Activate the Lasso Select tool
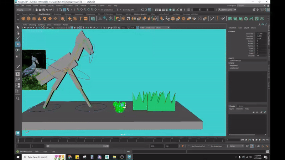Image resolution: width=285 pixels, height=160 pixels. coord(18,33)
